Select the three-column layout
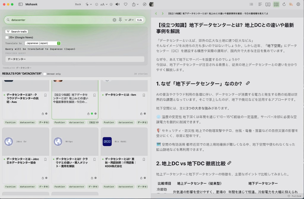The width and height of the screenshot is (304, 199). pos(276,4)
